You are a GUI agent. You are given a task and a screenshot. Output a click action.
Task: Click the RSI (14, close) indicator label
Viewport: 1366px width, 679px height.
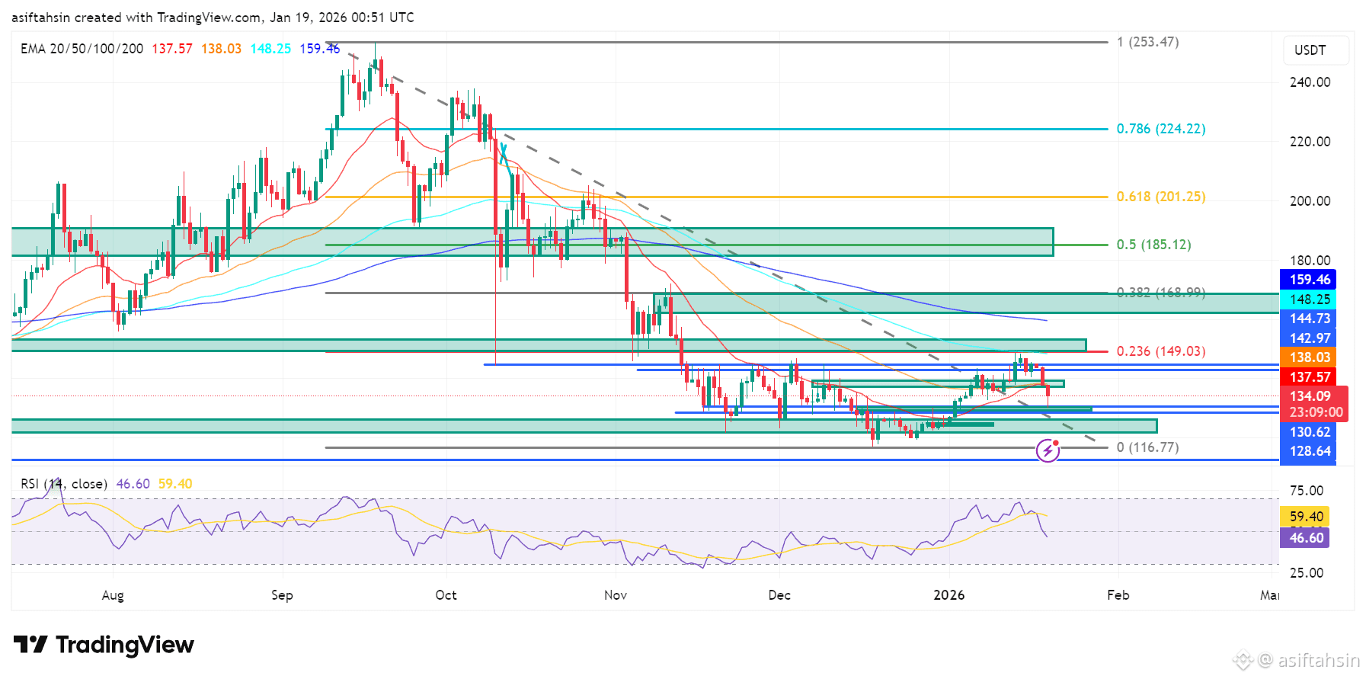click(64, 484)
